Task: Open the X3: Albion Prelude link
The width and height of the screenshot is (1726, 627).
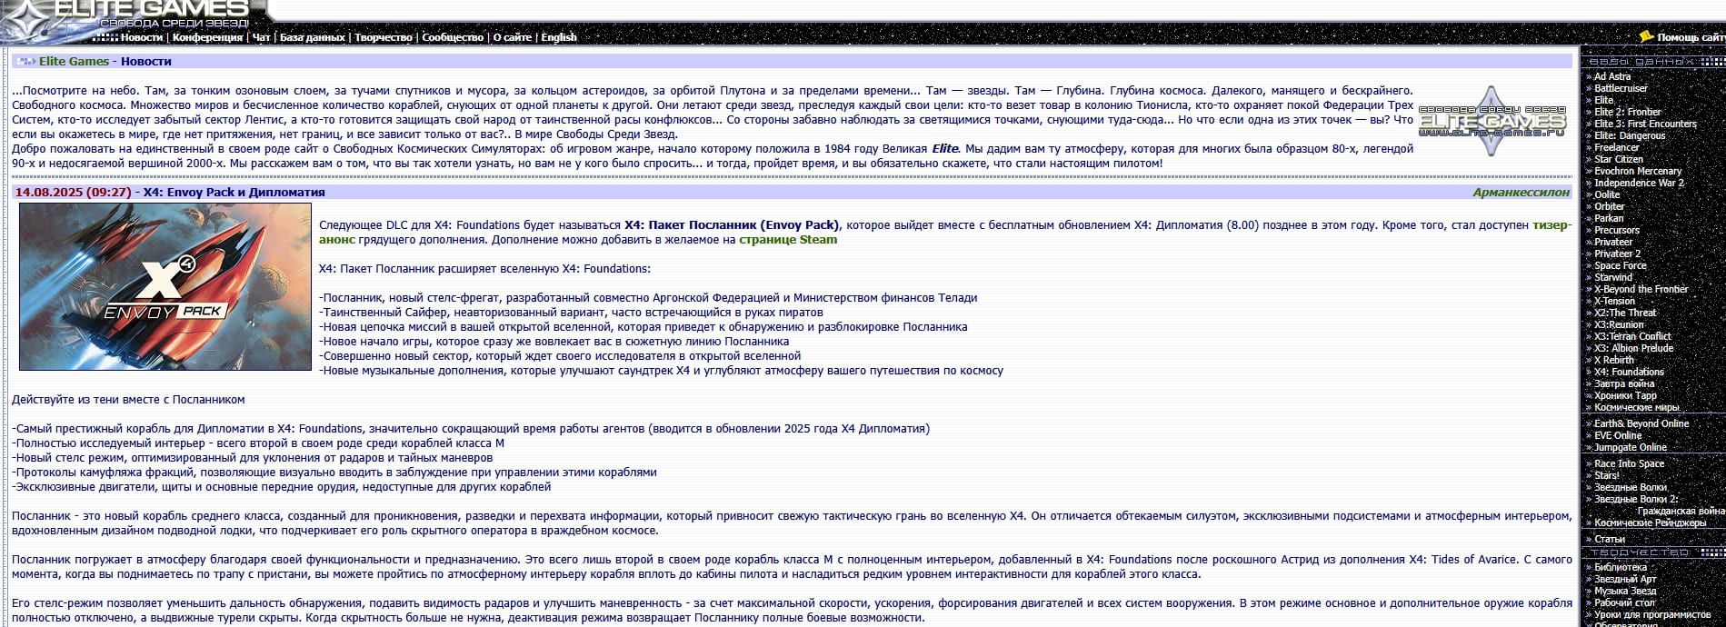Action: (x=1633, y=348)
